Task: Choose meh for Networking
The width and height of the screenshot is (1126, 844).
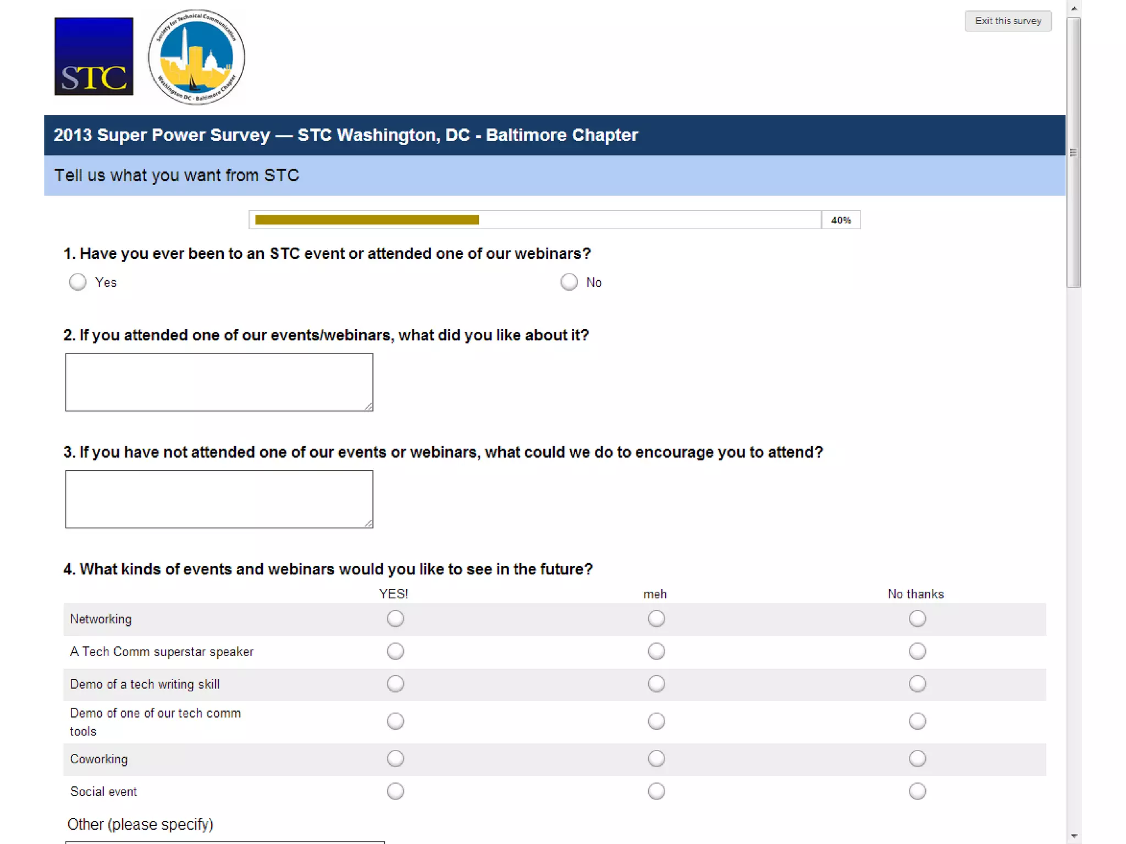Action: tap(656, 619)
